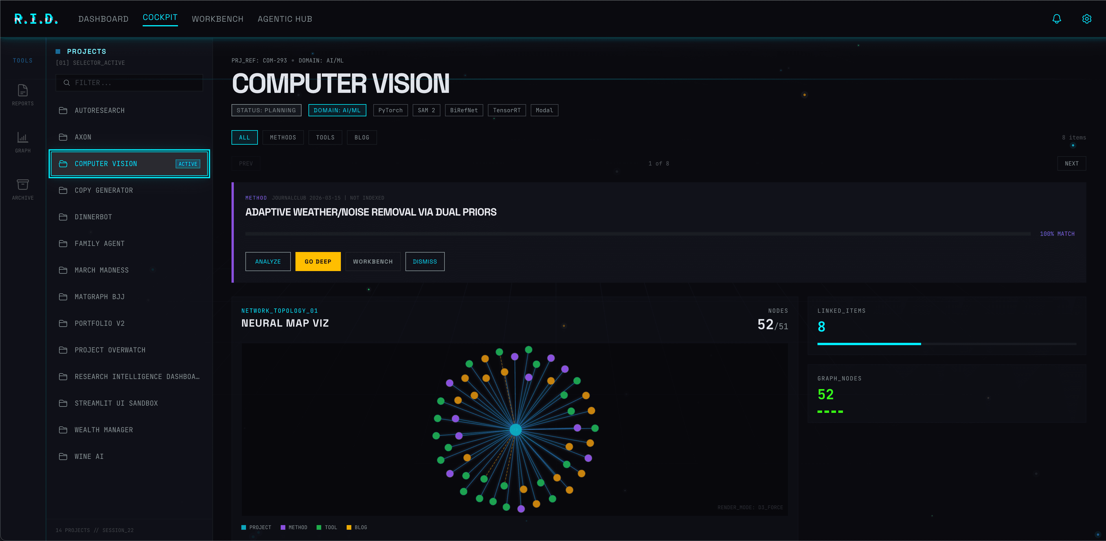Open notifications via the bell icon
Screen dimensions: 1106x541
1057,19
